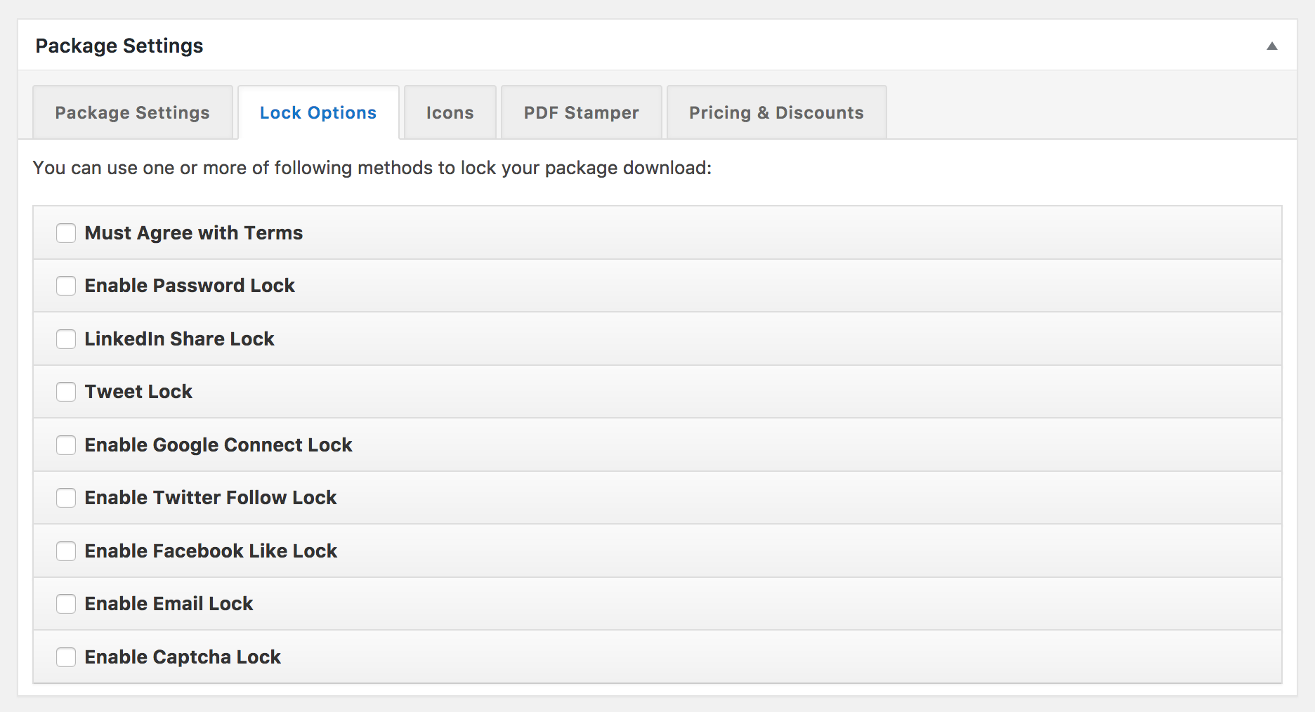Switch to the "Package Settings" tab
The height and width of the screenshot is (712, 1315).
pyautogui.click(x=132, y=112)
